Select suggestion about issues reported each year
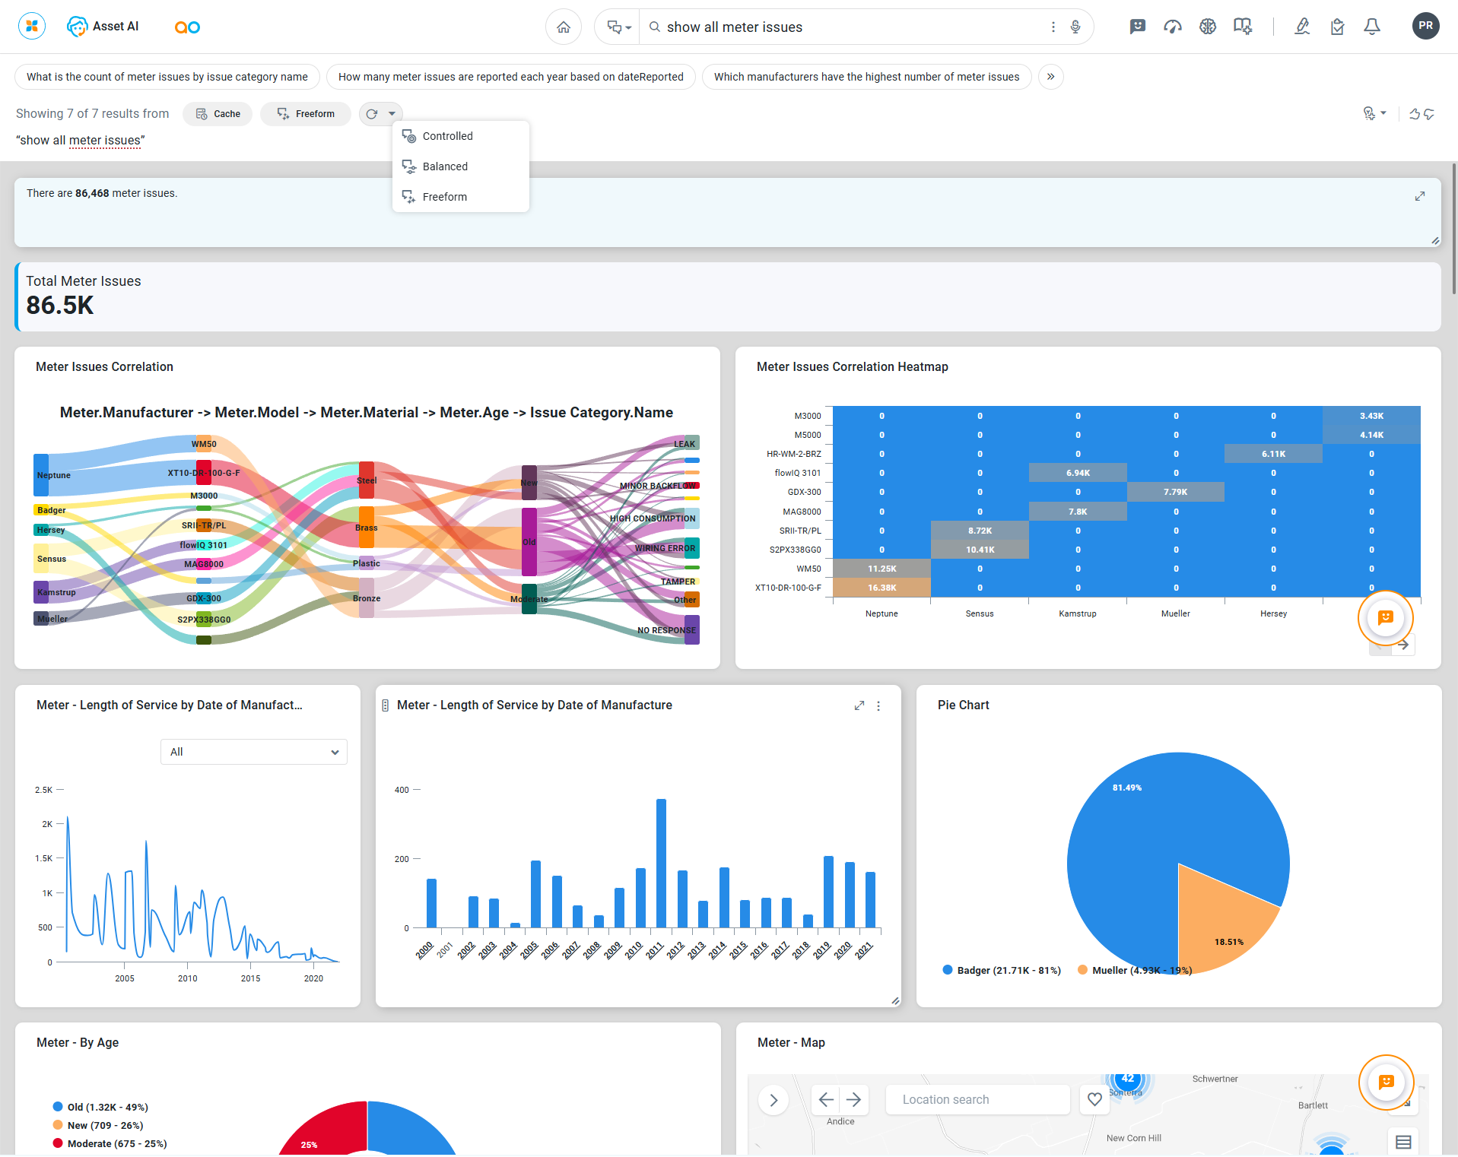 click(511, 77)
